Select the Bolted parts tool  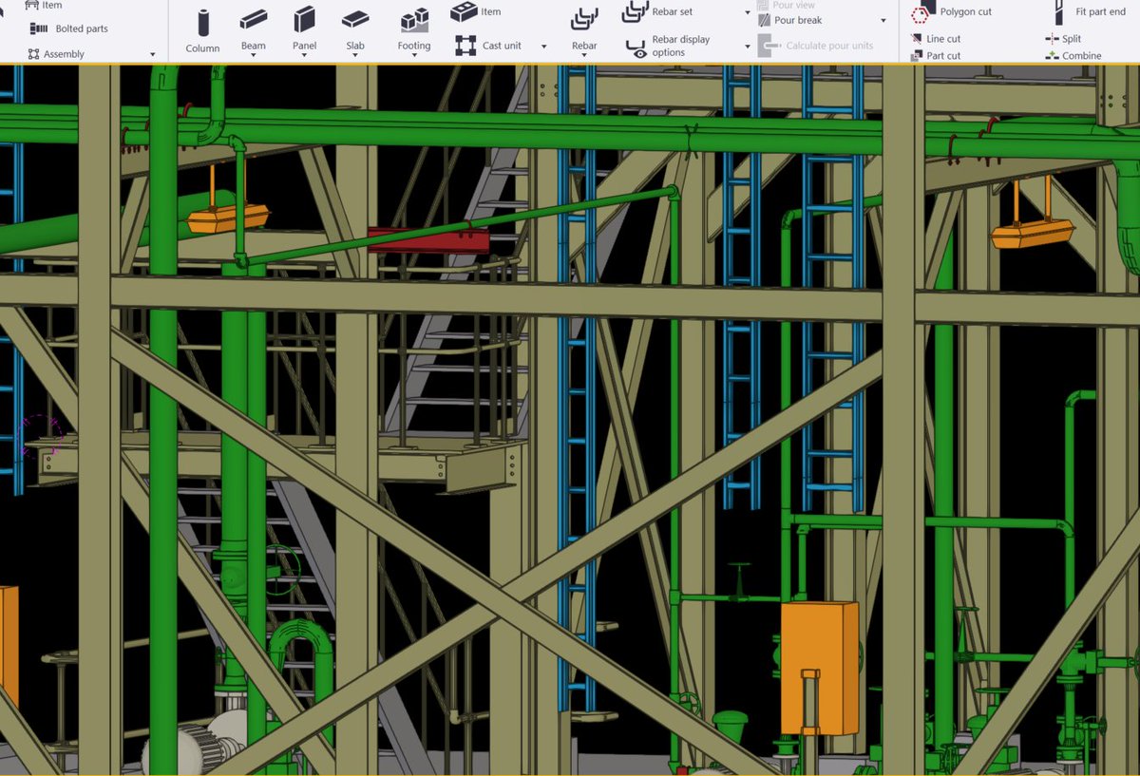(x=67, y=28)
